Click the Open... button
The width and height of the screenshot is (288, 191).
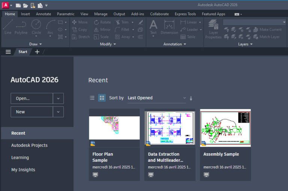pos(31,98)
